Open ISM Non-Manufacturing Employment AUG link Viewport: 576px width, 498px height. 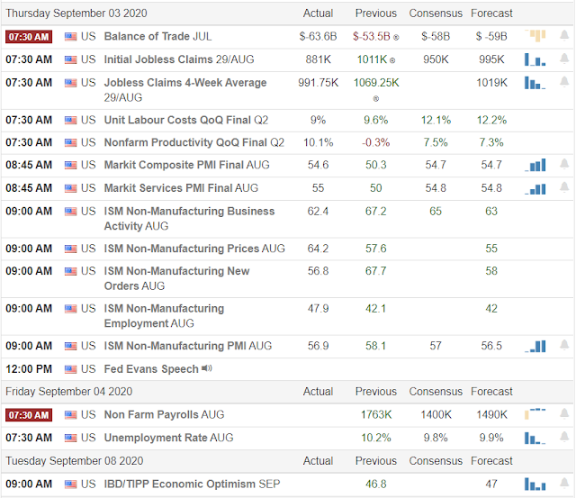click(164, 316)
